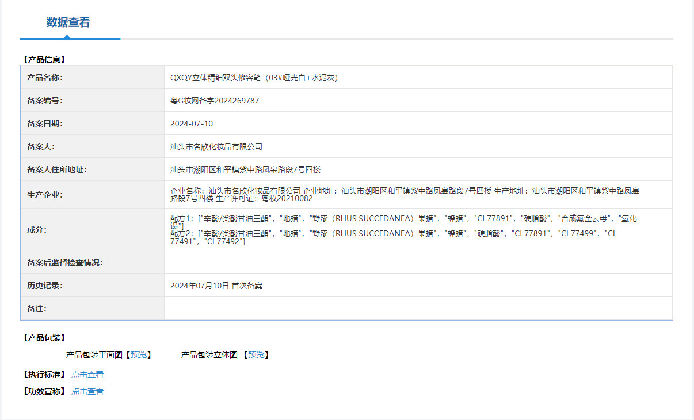Viewport: 694px width, 420px height.
Task: Click the product name value QXQY立体精细双头修容笔
Action: tap(254, 78)
